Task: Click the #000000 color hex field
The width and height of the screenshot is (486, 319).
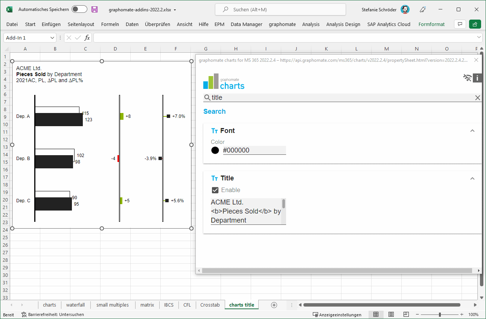Action: (254, 150)
